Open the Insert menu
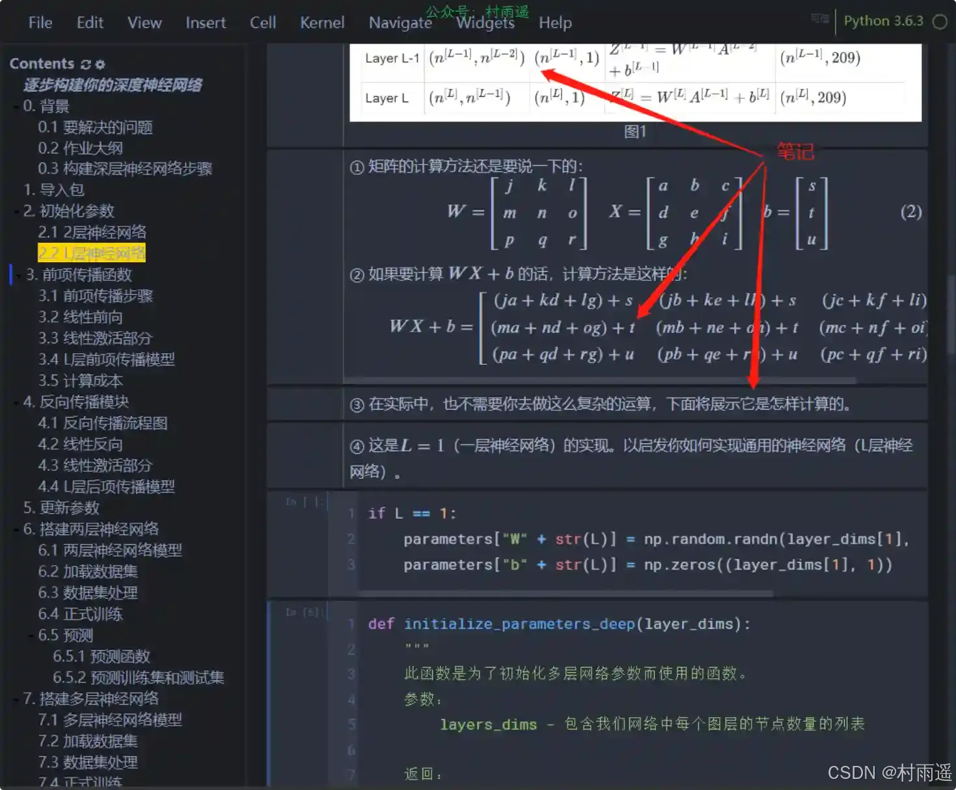 205,23
